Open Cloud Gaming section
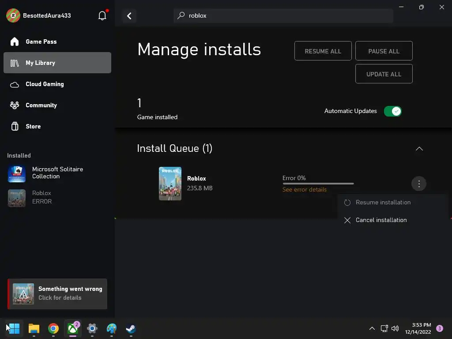Viewport: 452px width, 339px height. (x=57, y=84)
